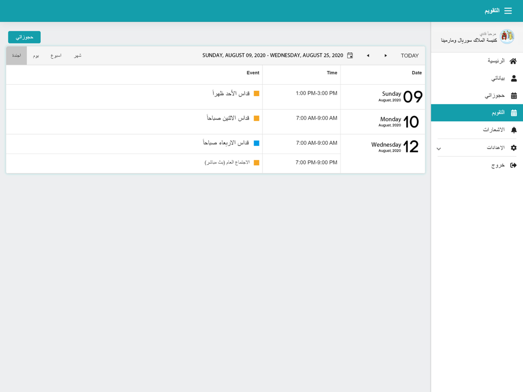Click the notifications bell icon
Image resolution: width=523 pixels, height=392 pixels.
coord(514,130)
